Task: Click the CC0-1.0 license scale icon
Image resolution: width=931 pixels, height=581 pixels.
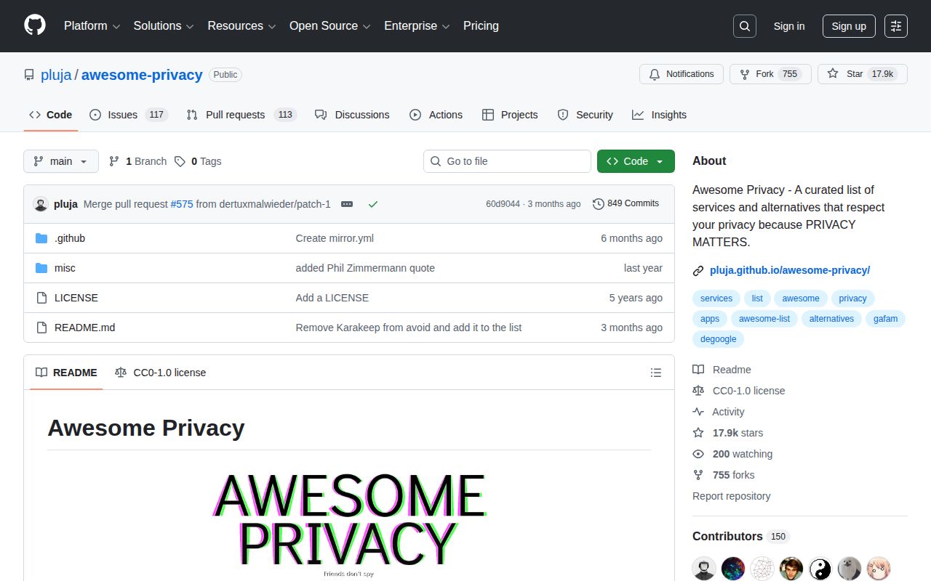Action: point(120,372)
